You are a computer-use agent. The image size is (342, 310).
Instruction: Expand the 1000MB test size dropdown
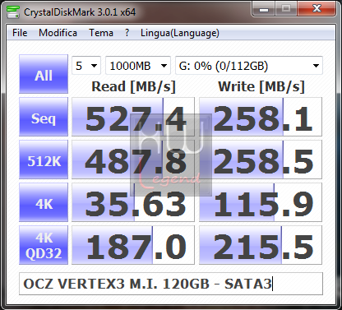138,66
